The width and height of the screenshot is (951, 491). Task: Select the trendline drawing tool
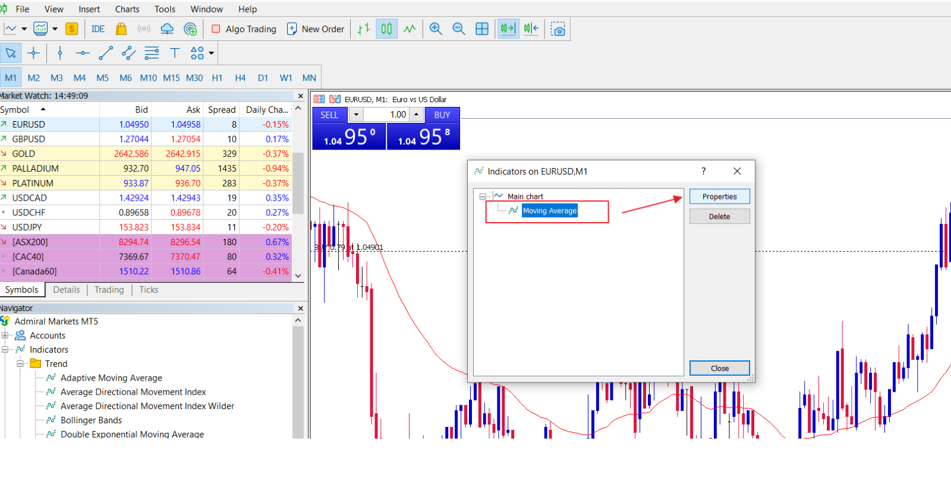pos(106,53)
